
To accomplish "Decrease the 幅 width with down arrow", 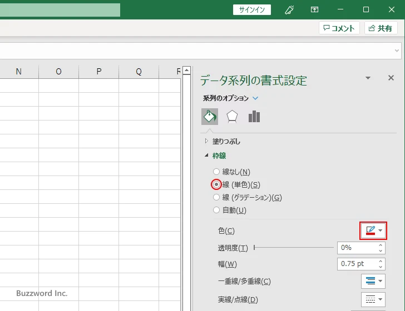I will (x=381, y=267).
